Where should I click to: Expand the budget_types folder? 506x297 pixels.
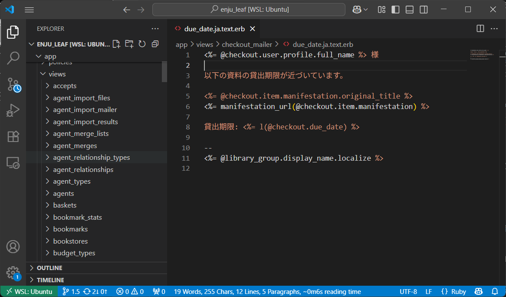tap(96, 253)
